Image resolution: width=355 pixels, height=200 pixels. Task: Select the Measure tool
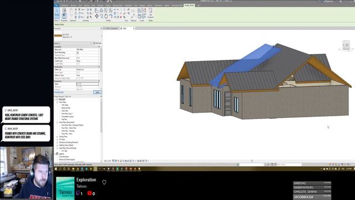(133, 16)
